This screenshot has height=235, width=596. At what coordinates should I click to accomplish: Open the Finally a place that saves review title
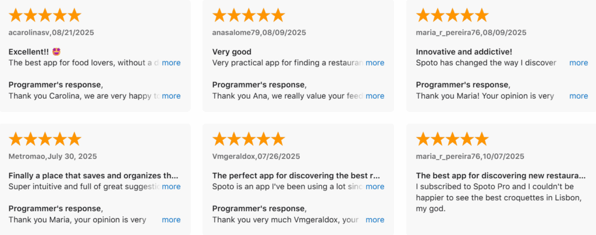click(93, 175)
